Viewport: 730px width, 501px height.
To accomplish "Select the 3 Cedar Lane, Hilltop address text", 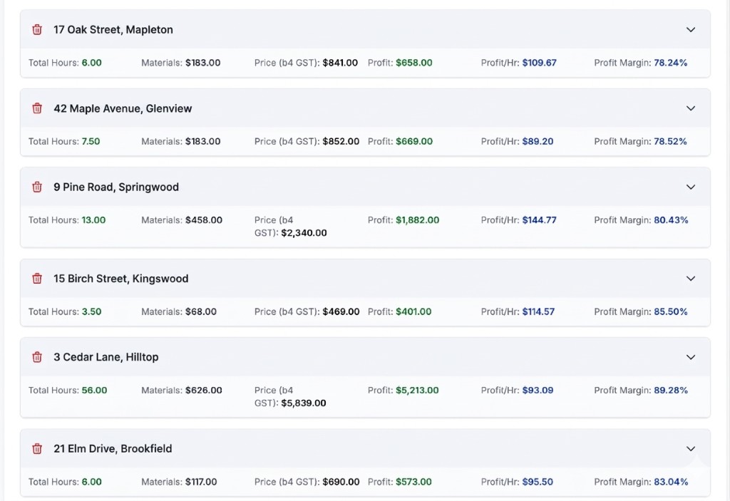I will point(106,357).
